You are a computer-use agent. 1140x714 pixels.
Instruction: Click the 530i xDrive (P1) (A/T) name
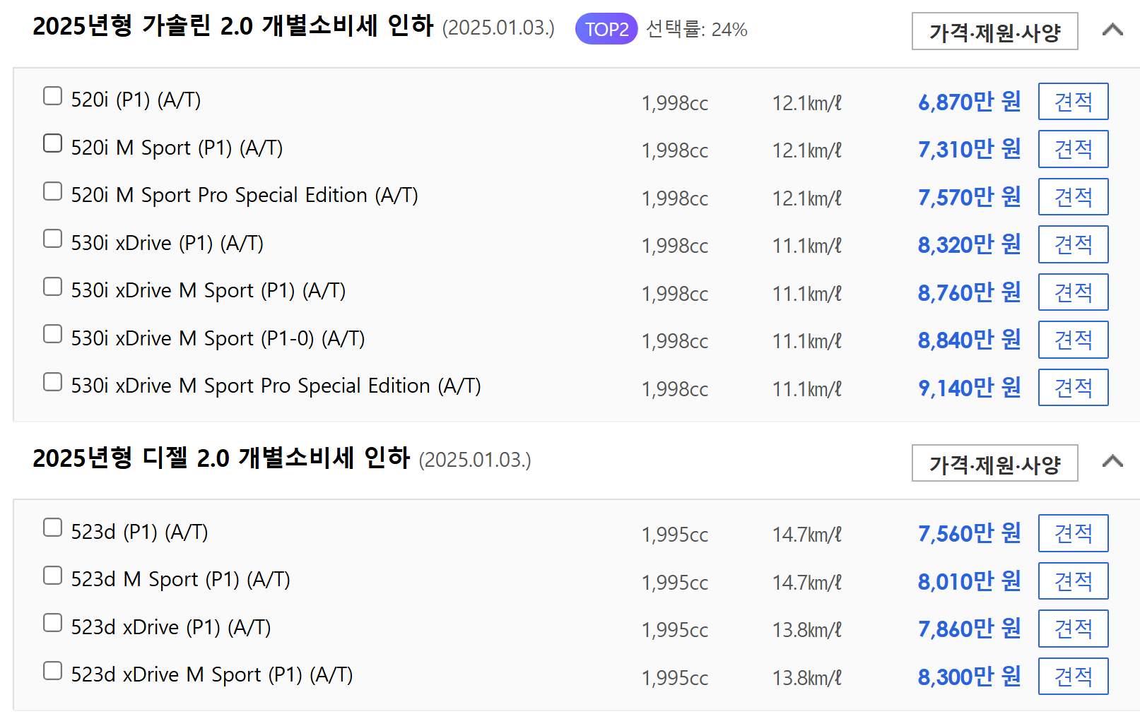point(168,243)
